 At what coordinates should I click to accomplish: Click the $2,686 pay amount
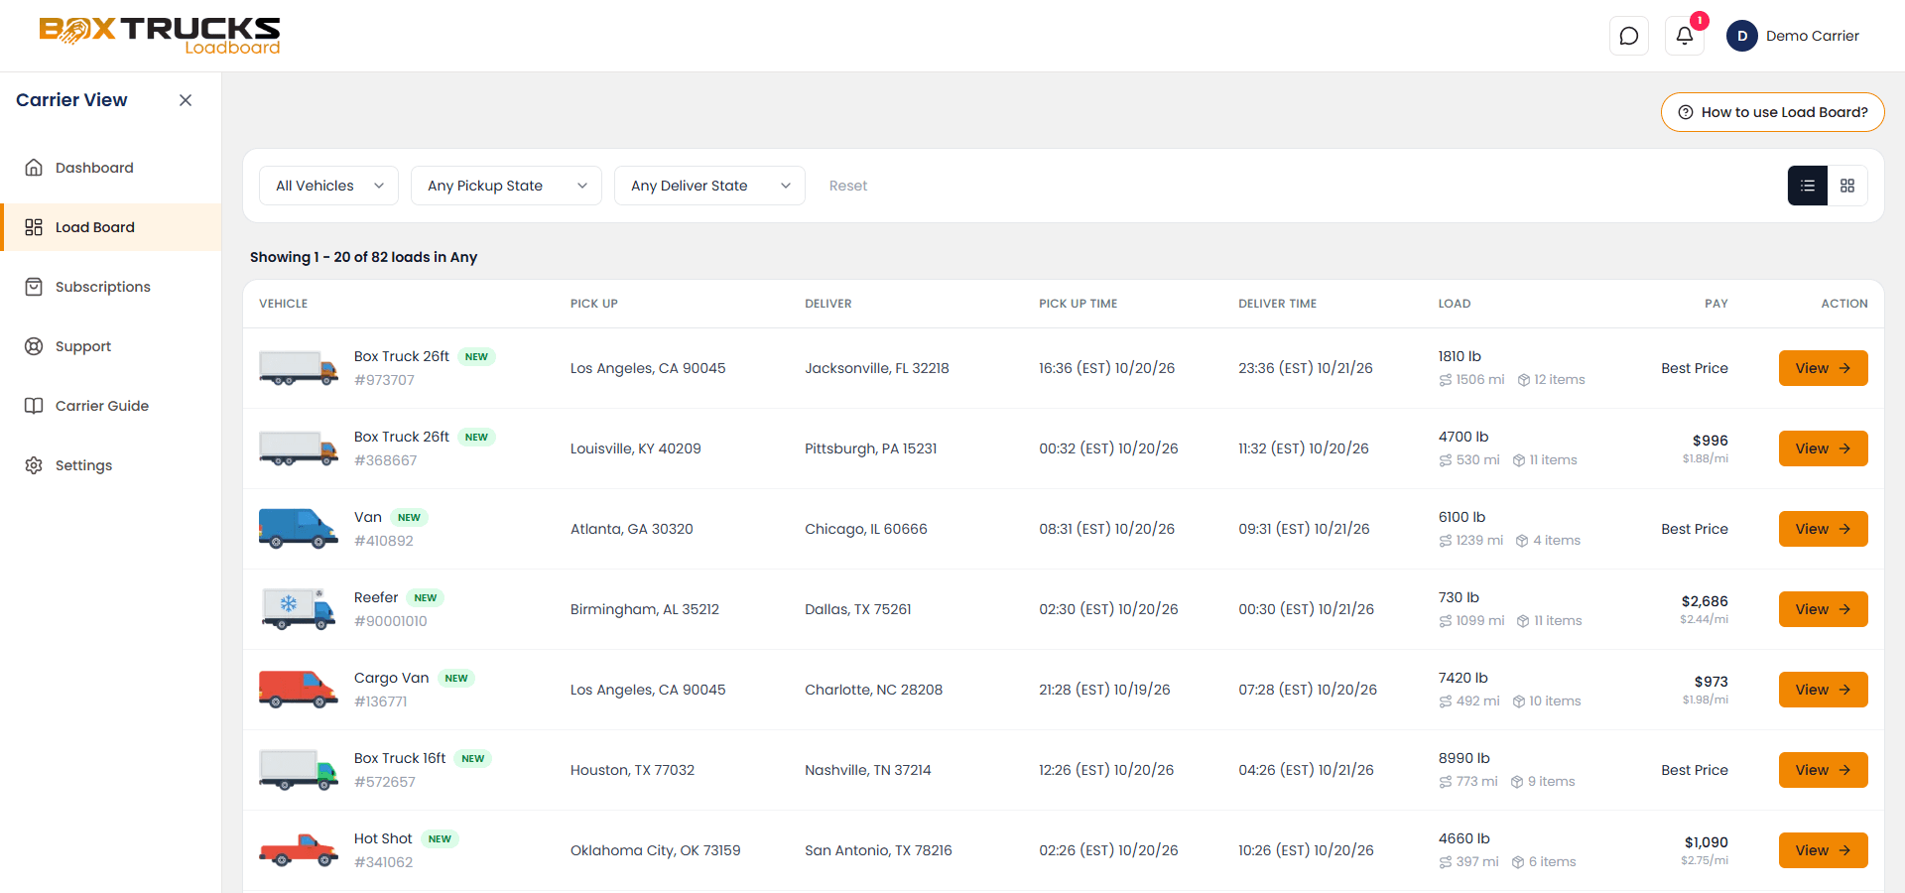[x=1705, y=601]
